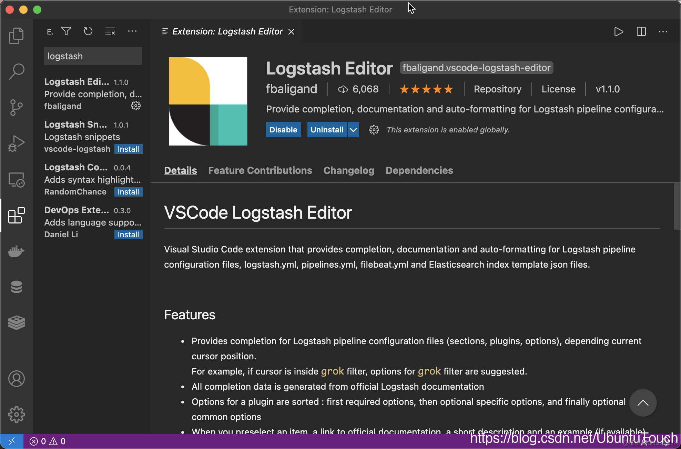Open the Search view in activity bar
This screenshot has height=449, width=681.
[x=16, y=71]
